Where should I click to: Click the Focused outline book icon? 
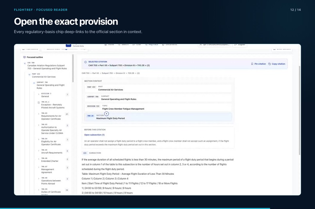pyautogui.click(x=25, y=57)
